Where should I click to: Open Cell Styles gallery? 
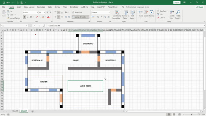pos(132,15)
